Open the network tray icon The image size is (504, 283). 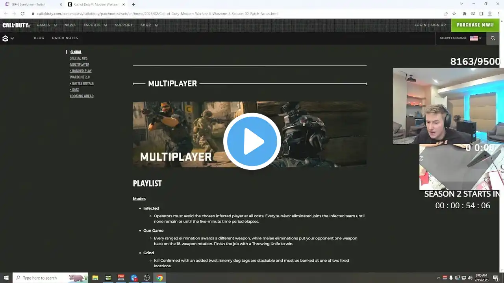point(464,278)
